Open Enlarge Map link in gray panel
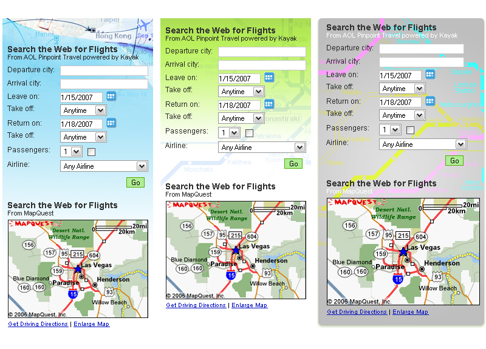 (411, 312)
